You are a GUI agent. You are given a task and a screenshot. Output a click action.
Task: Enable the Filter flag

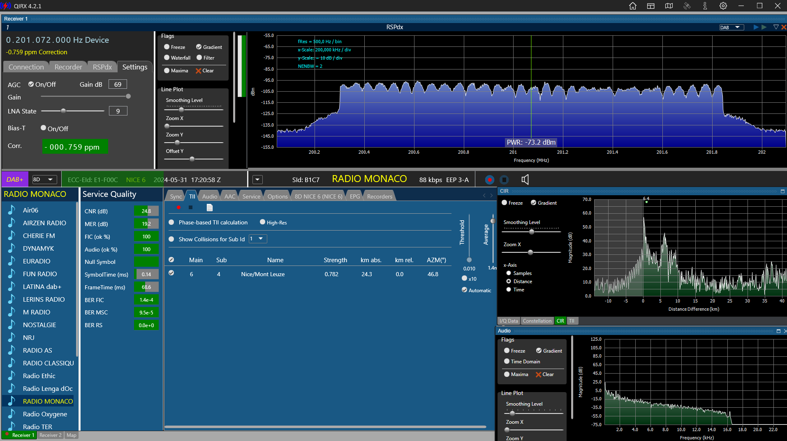[199, 58]
